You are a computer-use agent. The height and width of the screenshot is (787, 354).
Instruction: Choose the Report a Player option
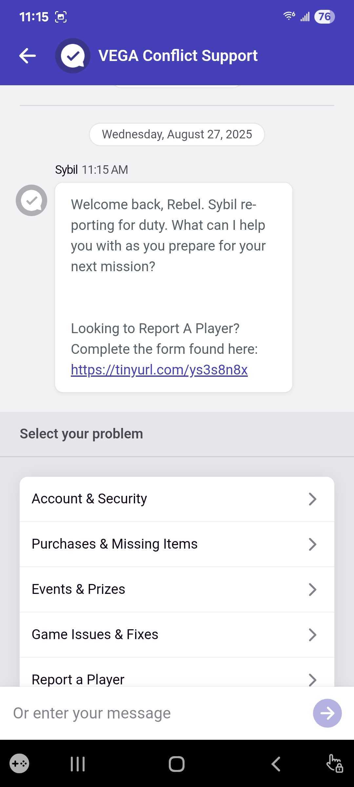point(78,679)
